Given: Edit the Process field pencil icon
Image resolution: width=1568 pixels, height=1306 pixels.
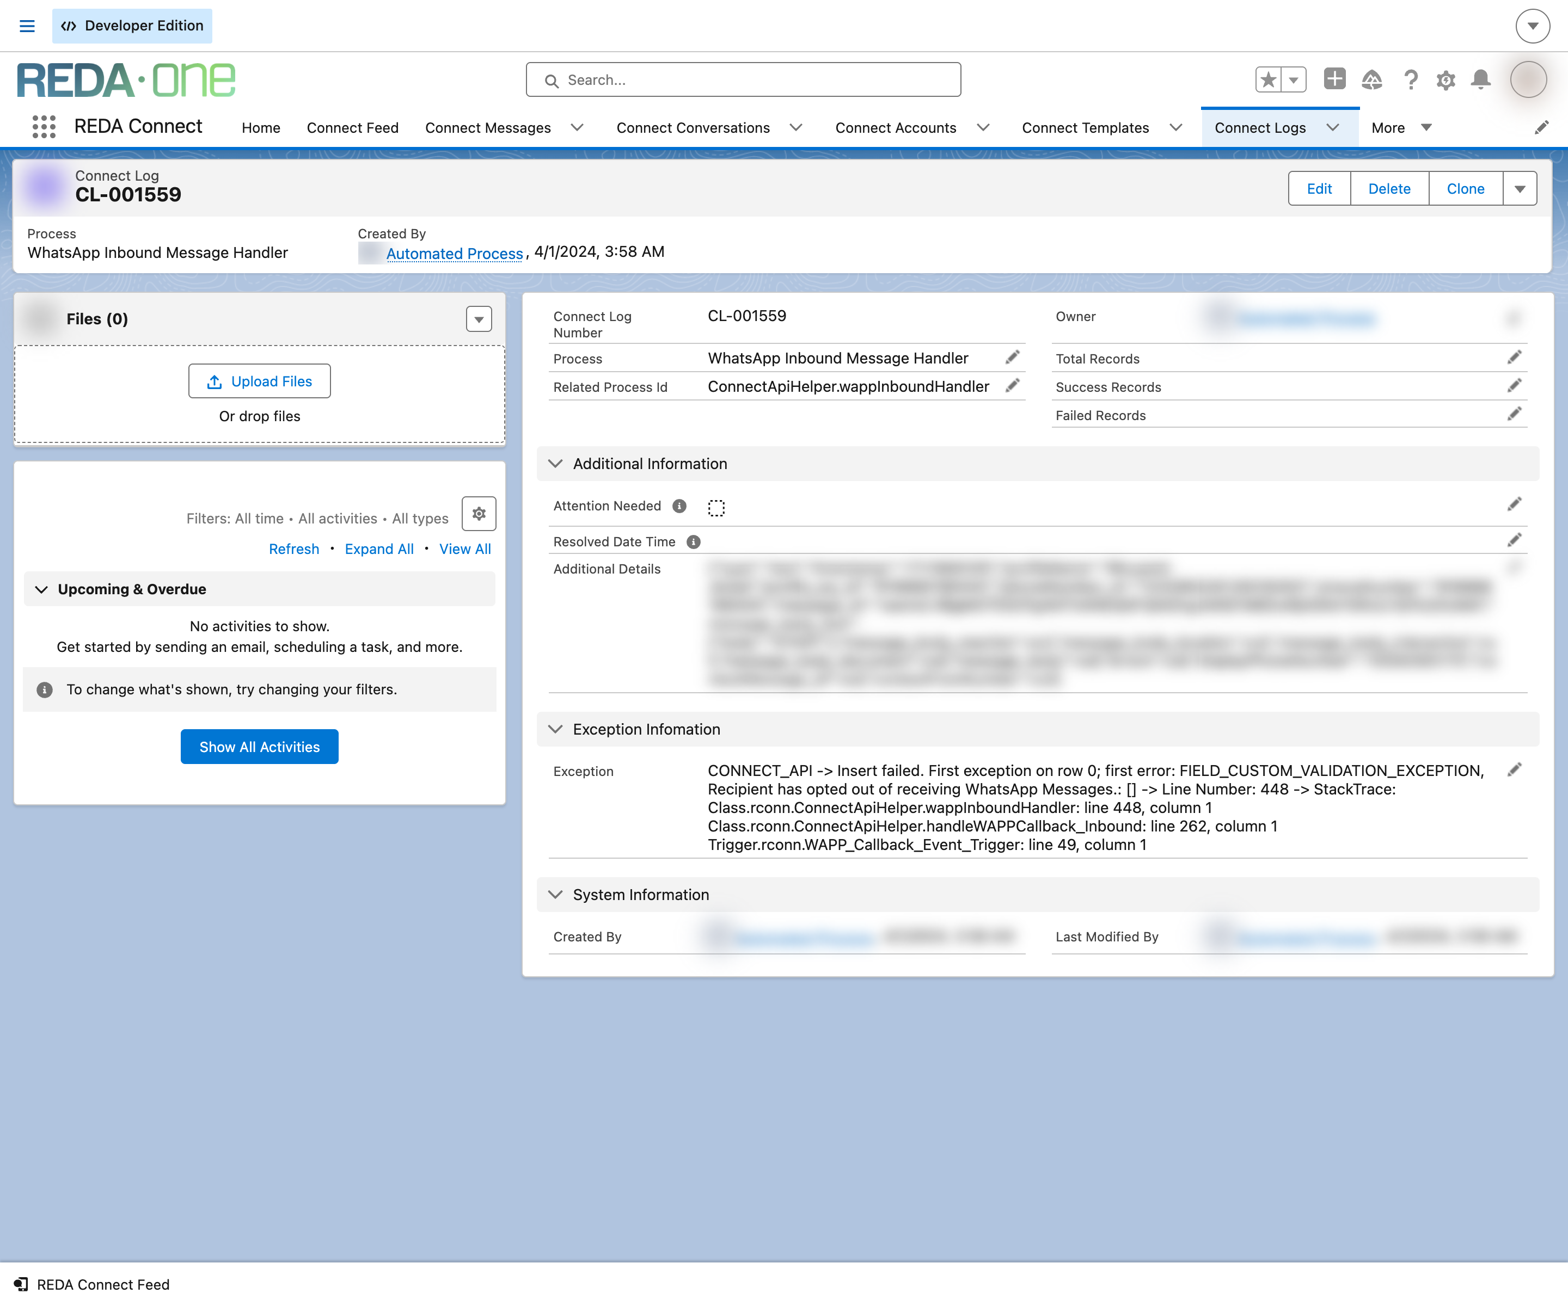Looking at the screenshot, I should coord(1013,358).
